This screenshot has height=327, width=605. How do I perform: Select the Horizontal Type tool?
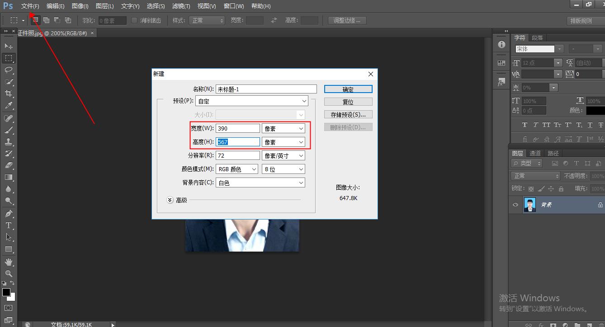(x=8, y=225)
